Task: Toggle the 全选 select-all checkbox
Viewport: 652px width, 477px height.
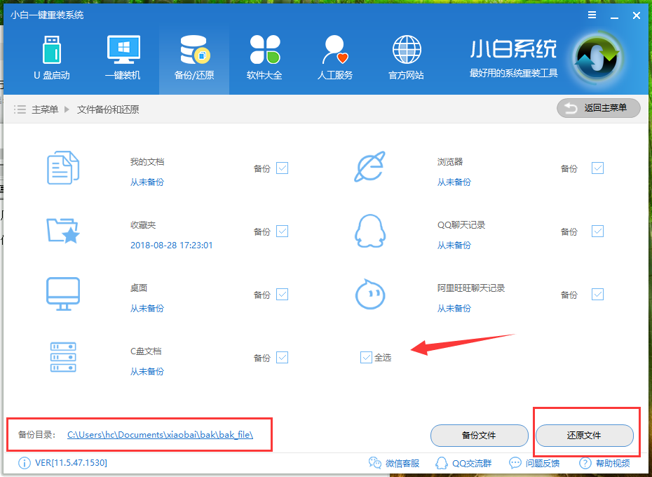Action: coord(366,357)
